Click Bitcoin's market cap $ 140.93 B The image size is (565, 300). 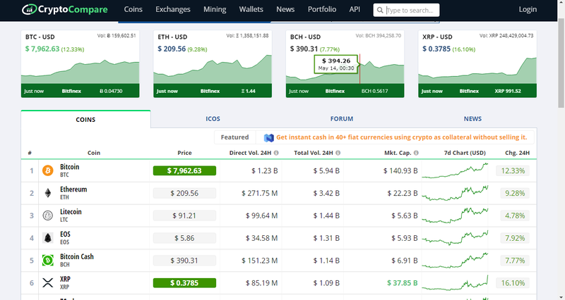click(400, 170)
